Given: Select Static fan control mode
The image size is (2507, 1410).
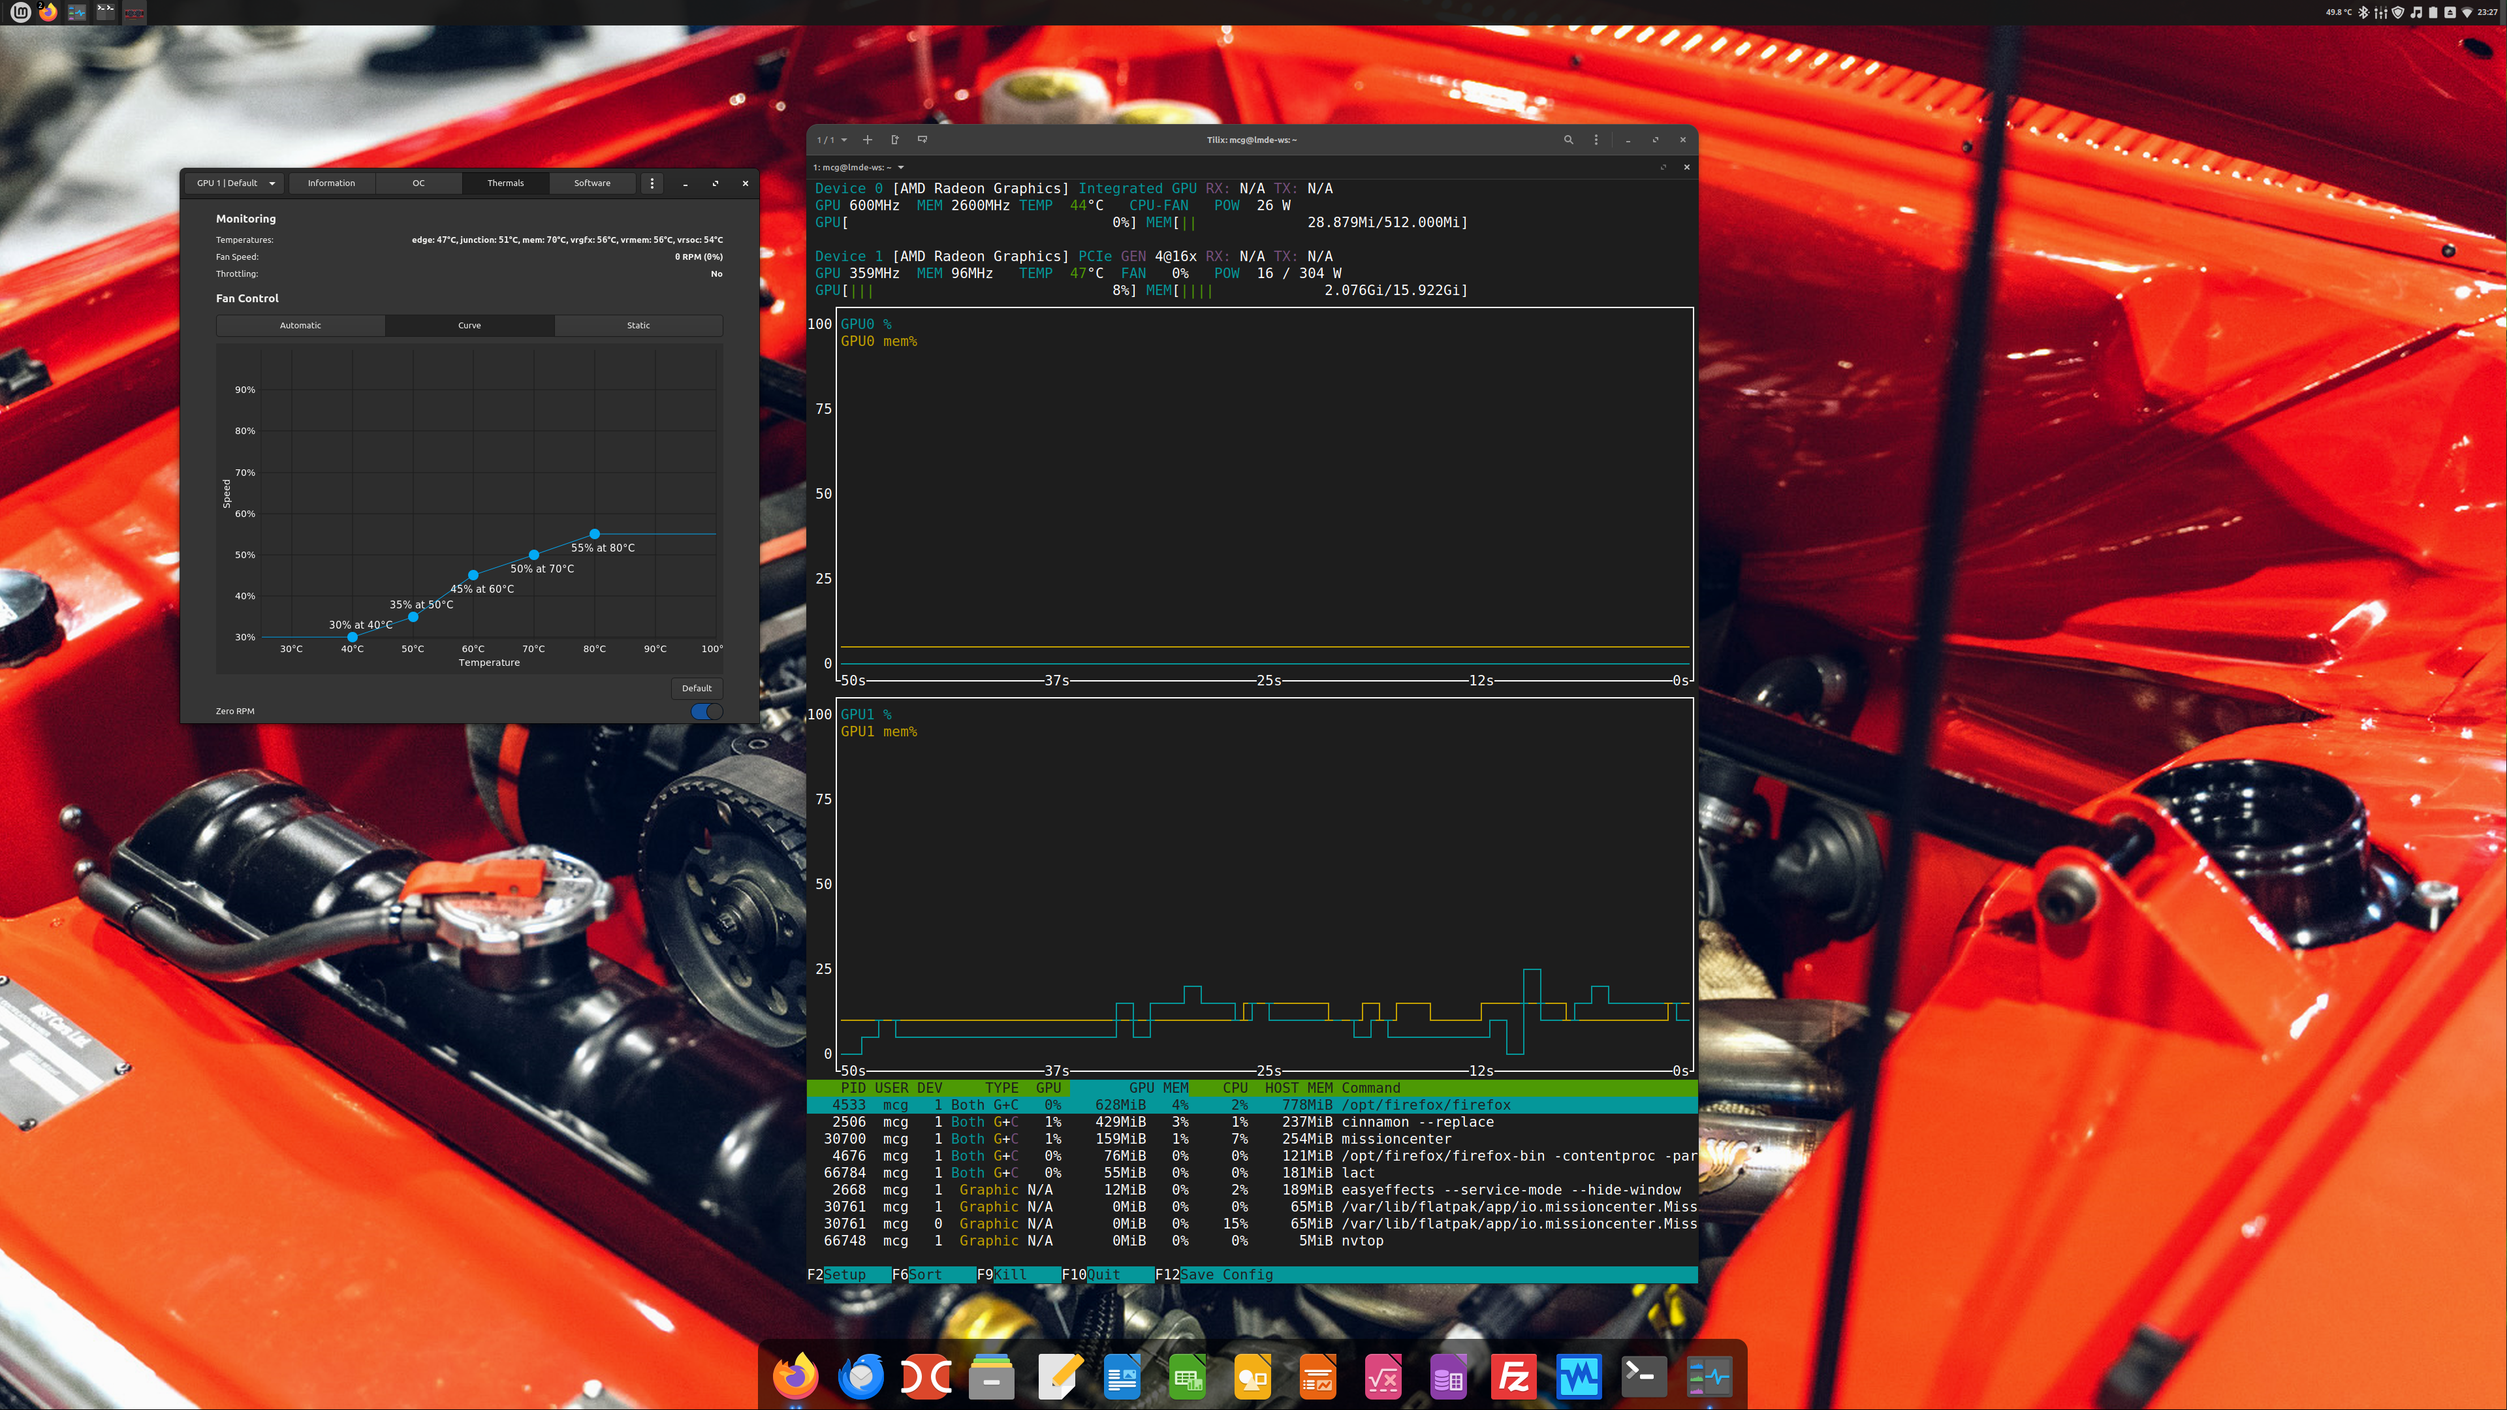Looking at the screenshot, I should coord(639,326).
